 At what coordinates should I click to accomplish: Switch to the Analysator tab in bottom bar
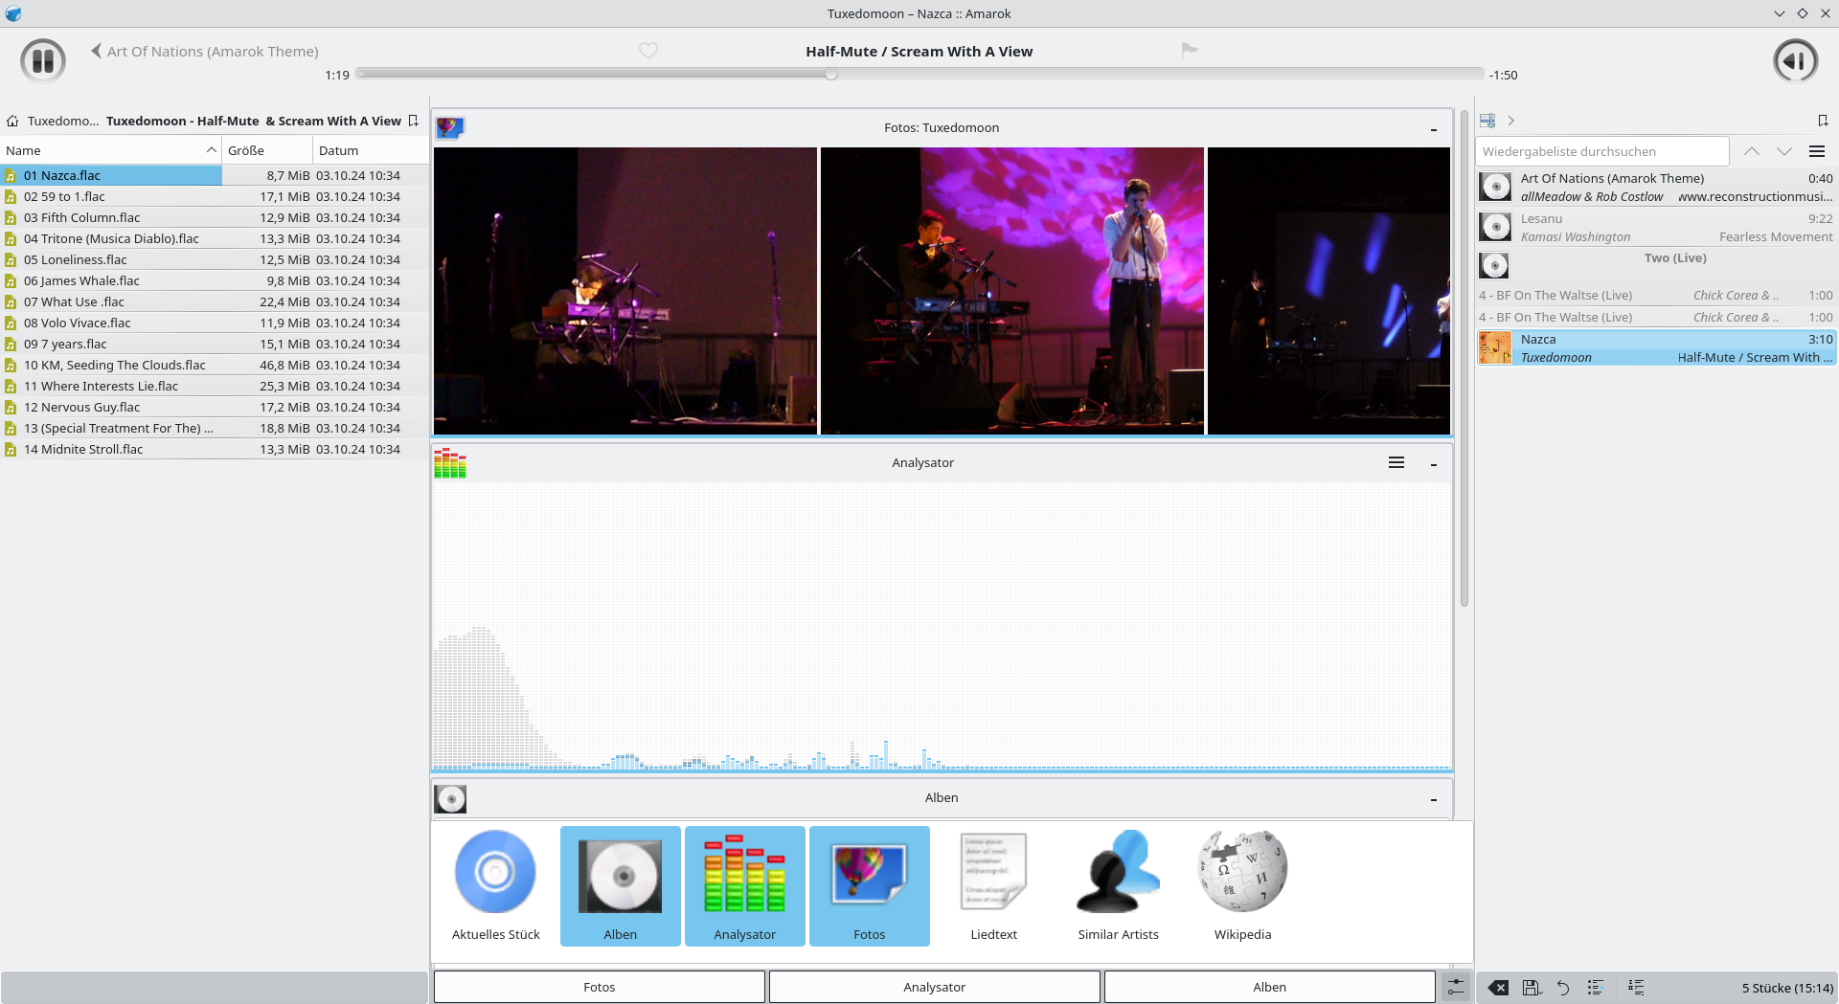click(x=934, y=987)
